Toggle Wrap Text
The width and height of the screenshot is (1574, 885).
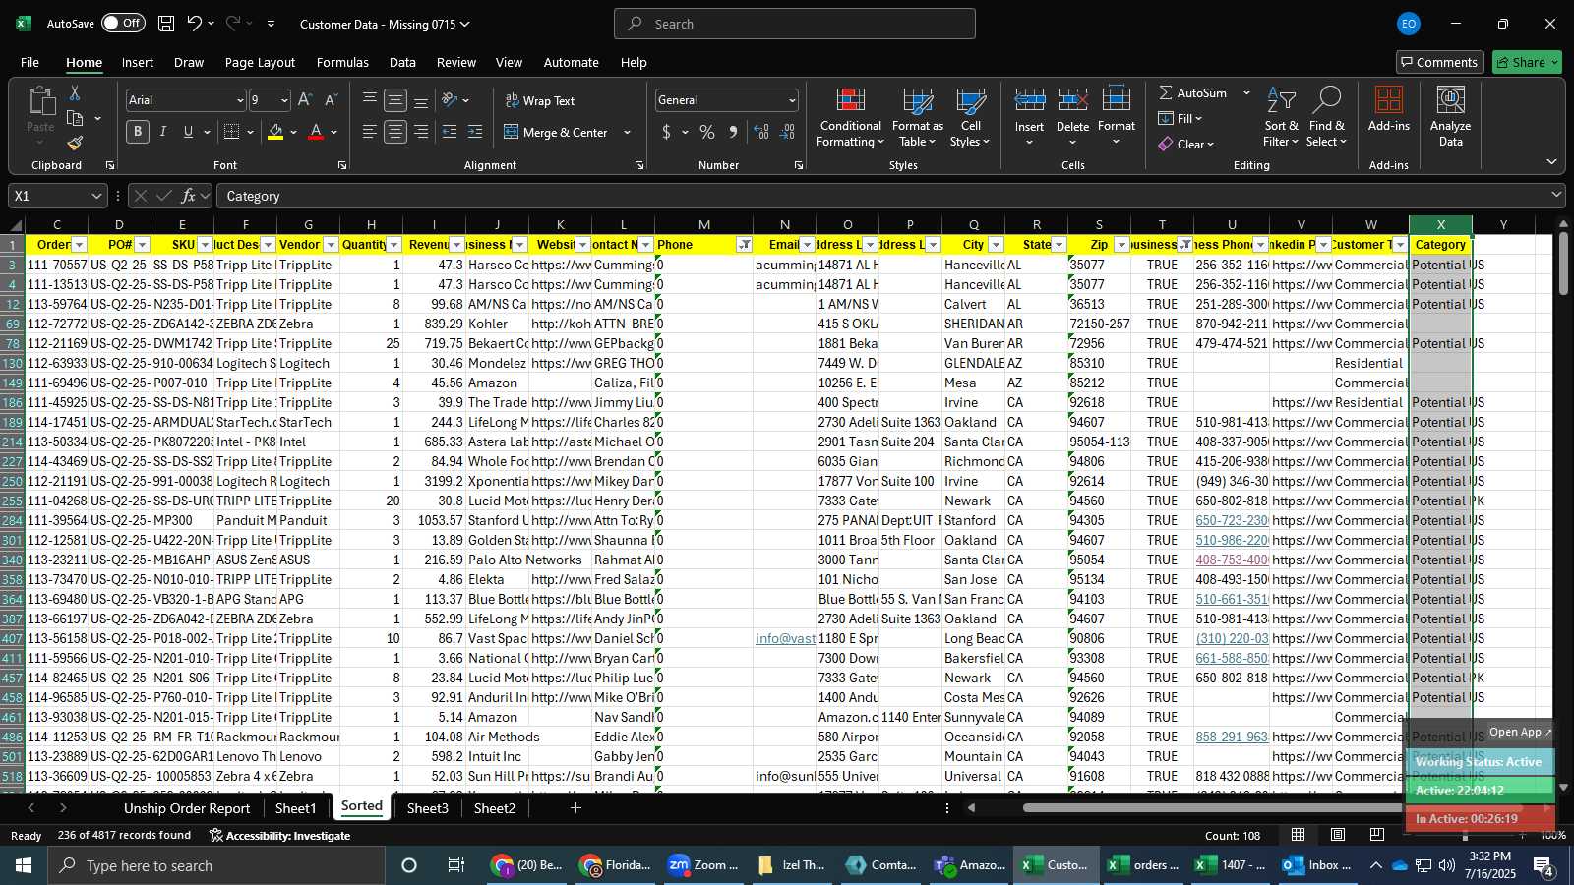coord(540,100)
